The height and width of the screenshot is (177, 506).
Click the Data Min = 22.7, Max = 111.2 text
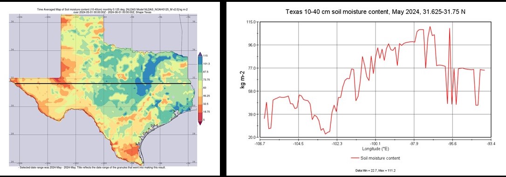(375, 170)
